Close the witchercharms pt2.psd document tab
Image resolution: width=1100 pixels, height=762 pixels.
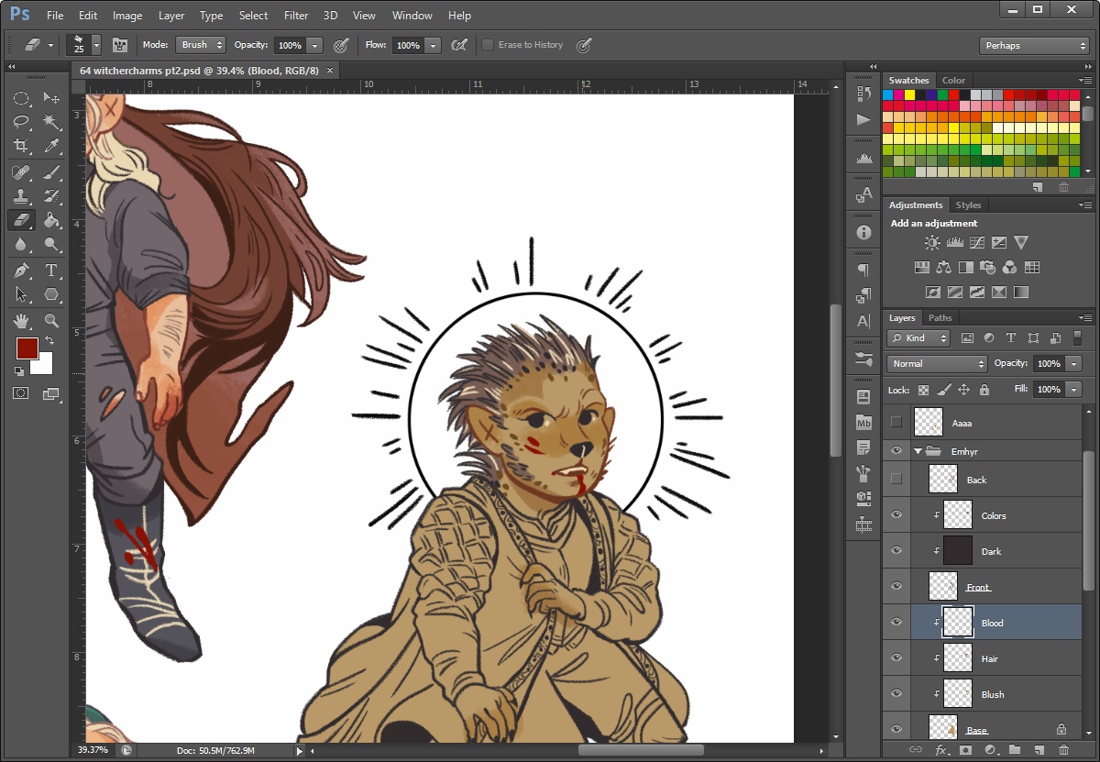pyautogui.click(x=330, y=71)
